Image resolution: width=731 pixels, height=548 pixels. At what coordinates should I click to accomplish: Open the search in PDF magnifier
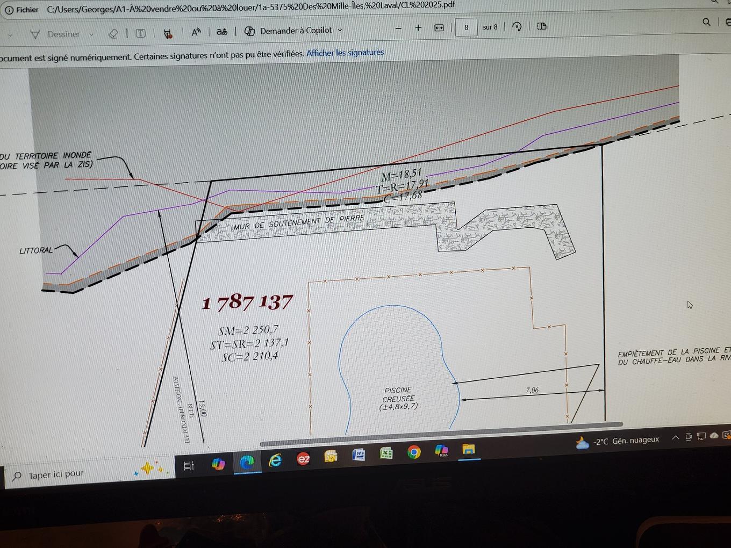pyautogui.click(x=706, y=22)
